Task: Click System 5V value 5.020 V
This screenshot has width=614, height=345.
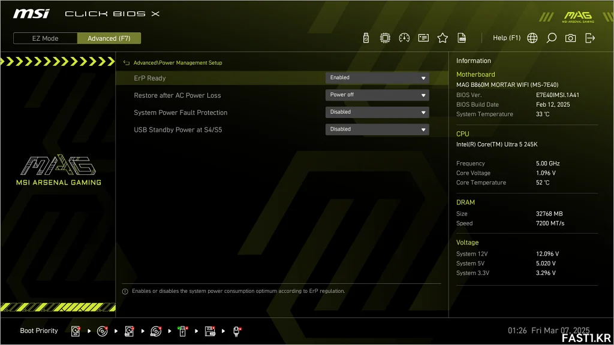Action: click(x=546, y=264)
